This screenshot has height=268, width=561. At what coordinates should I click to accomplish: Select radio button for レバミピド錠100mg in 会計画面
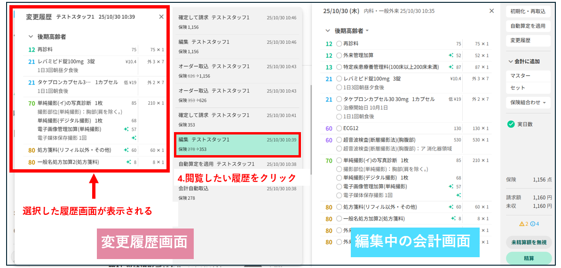coord(339,79)
